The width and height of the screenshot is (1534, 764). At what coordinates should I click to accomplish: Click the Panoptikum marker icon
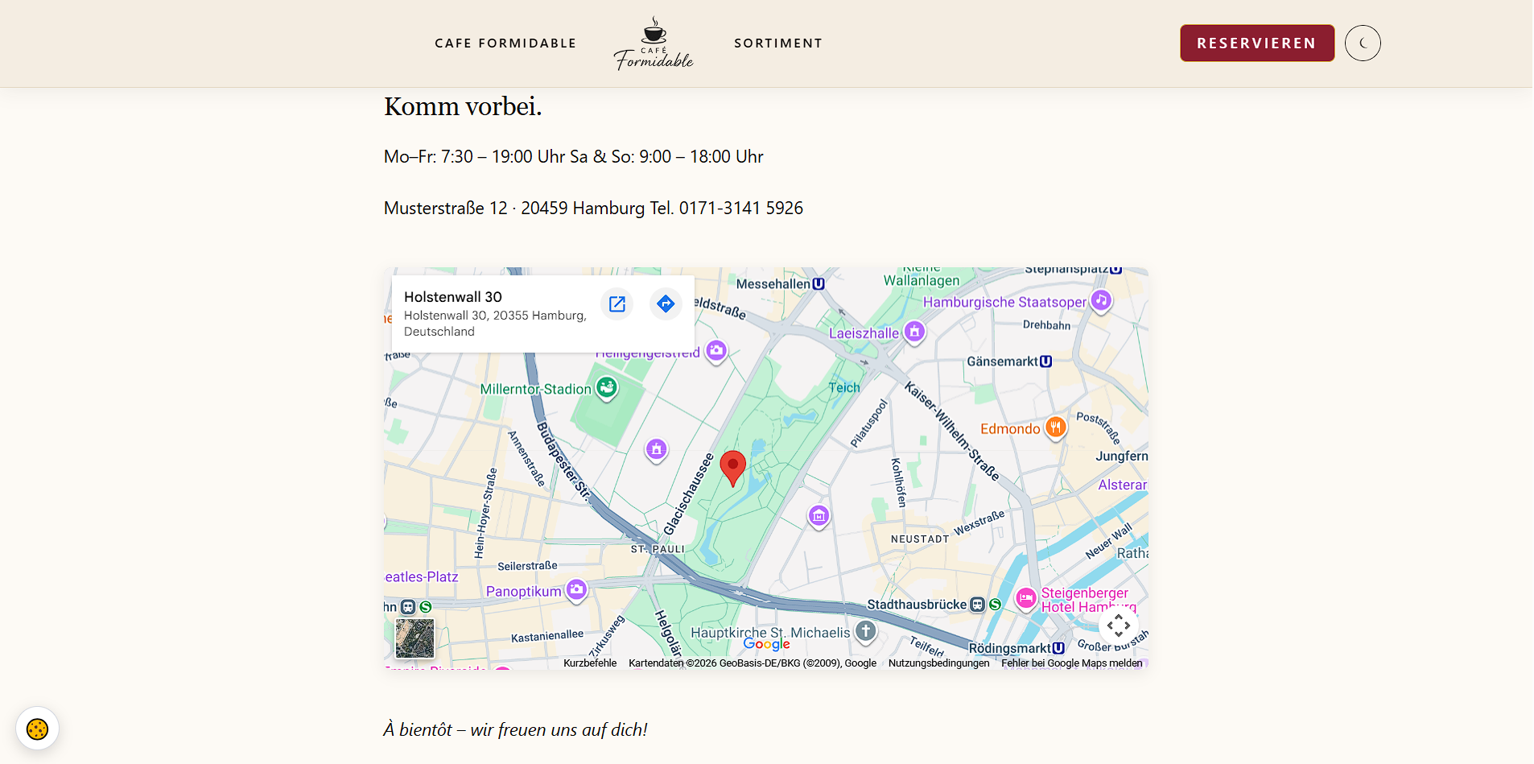click(576, 590)
